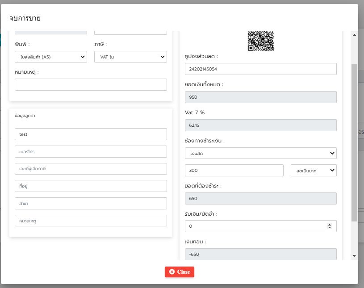Open the ภาษี VAT type dropdown
Viewport: 364px width, 288px height.
(130, 57)
